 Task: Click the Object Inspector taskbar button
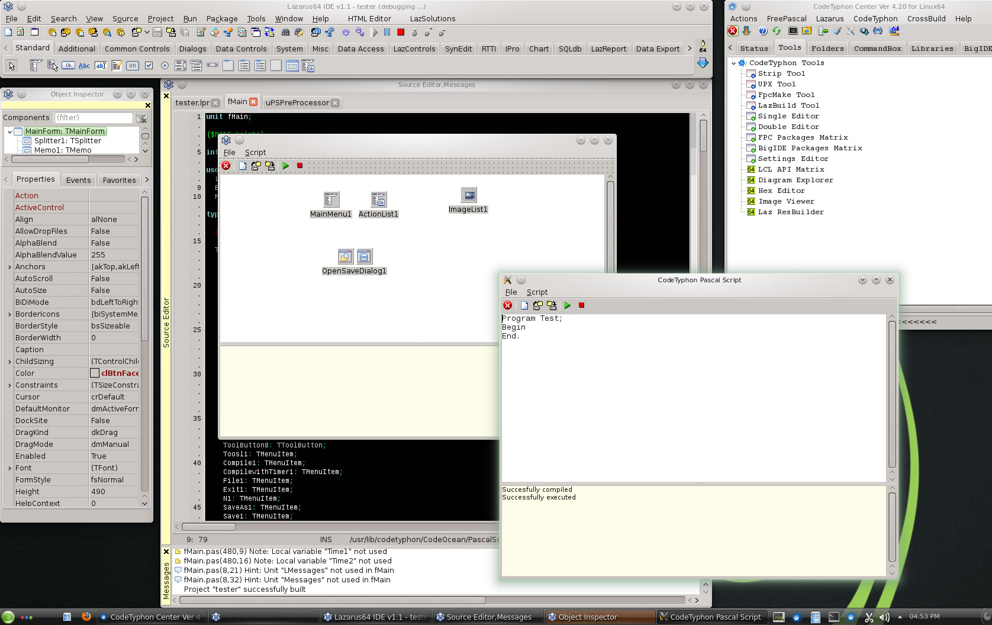(600, 617)
